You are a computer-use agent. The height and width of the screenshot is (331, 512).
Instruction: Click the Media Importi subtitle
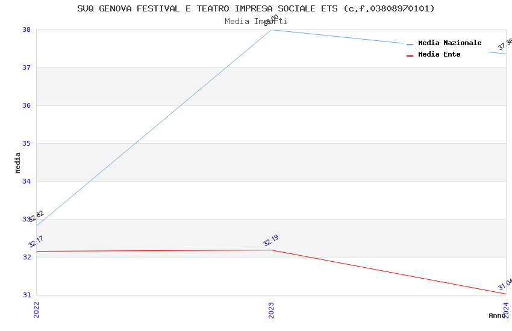(x=255, y=22)
